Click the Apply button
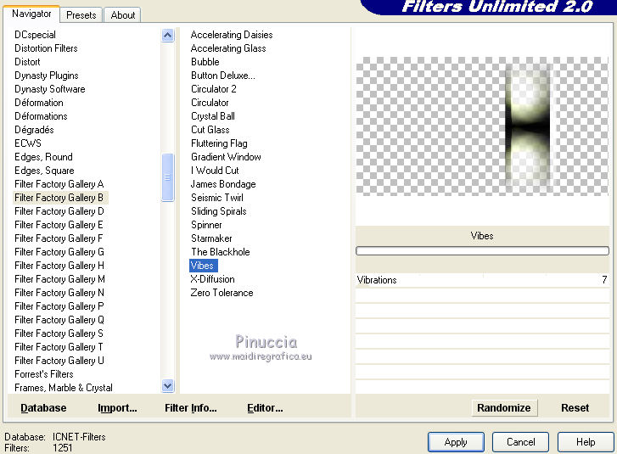Viewport: 617px width, 454px height. point(456,442)
